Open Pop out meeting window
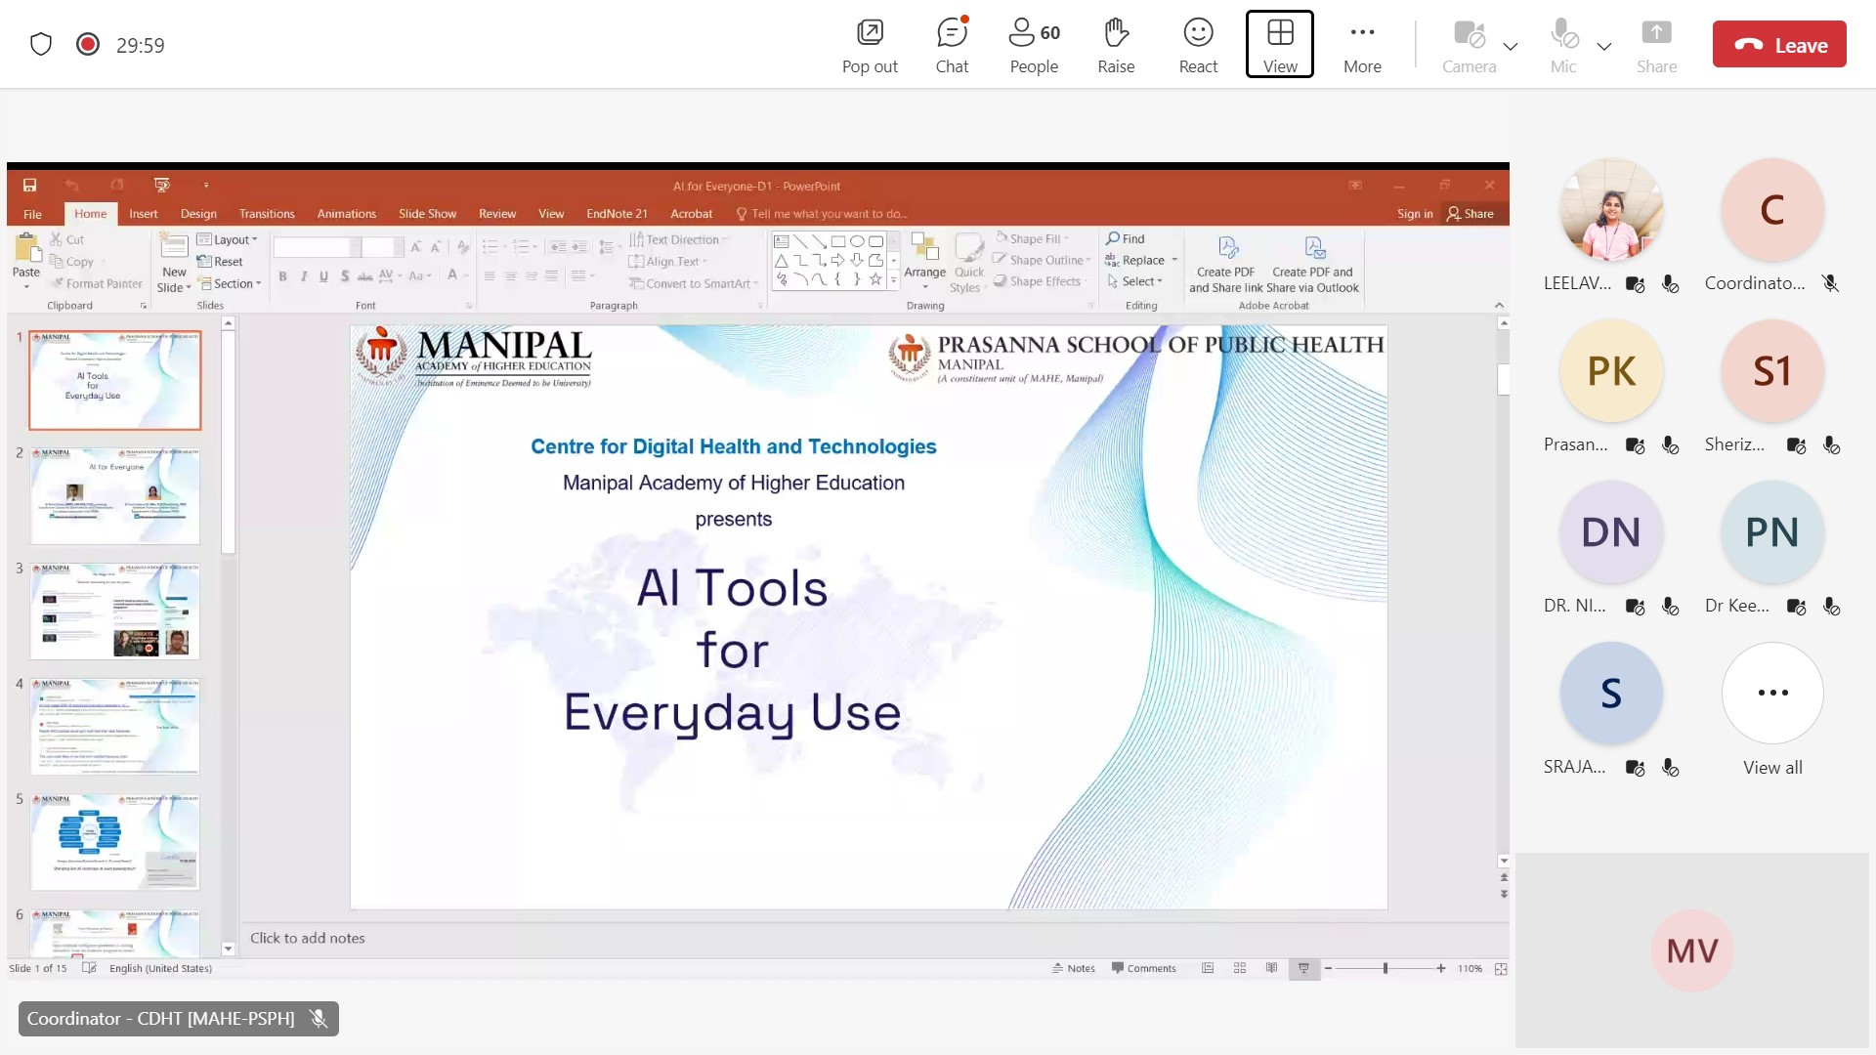 (869, 45)
